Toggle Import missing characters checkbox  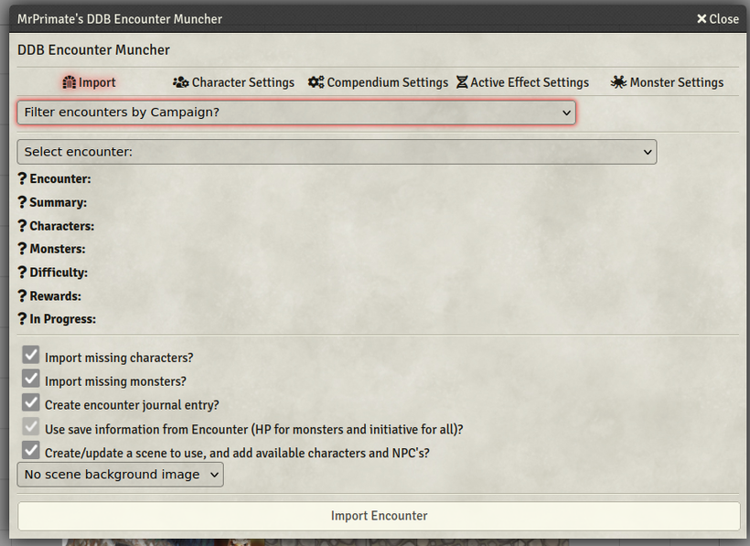pyautogui.click(x=31, y=355)
